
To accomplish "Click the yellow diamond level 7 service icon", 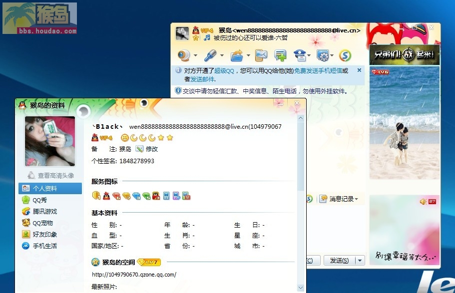I will tap(126, 196).
